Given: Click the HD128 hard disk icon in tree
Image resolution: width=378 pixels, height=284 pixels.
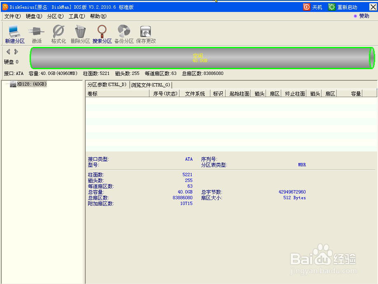Looking at the screenshot, I should 13,84.
